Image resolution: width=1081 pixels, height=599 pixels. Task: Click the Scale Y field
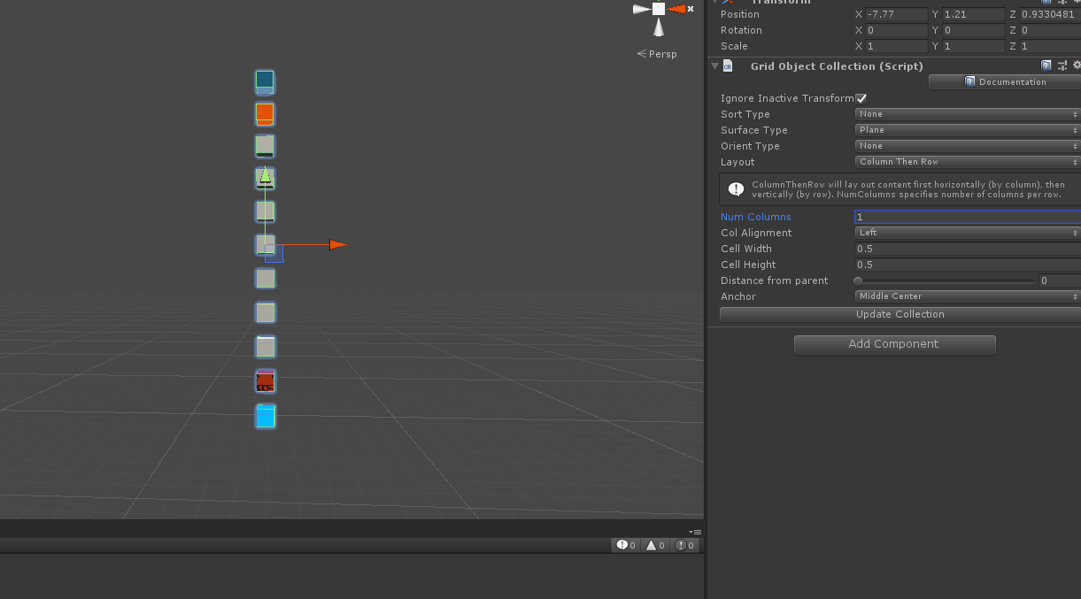pos(973,46)
